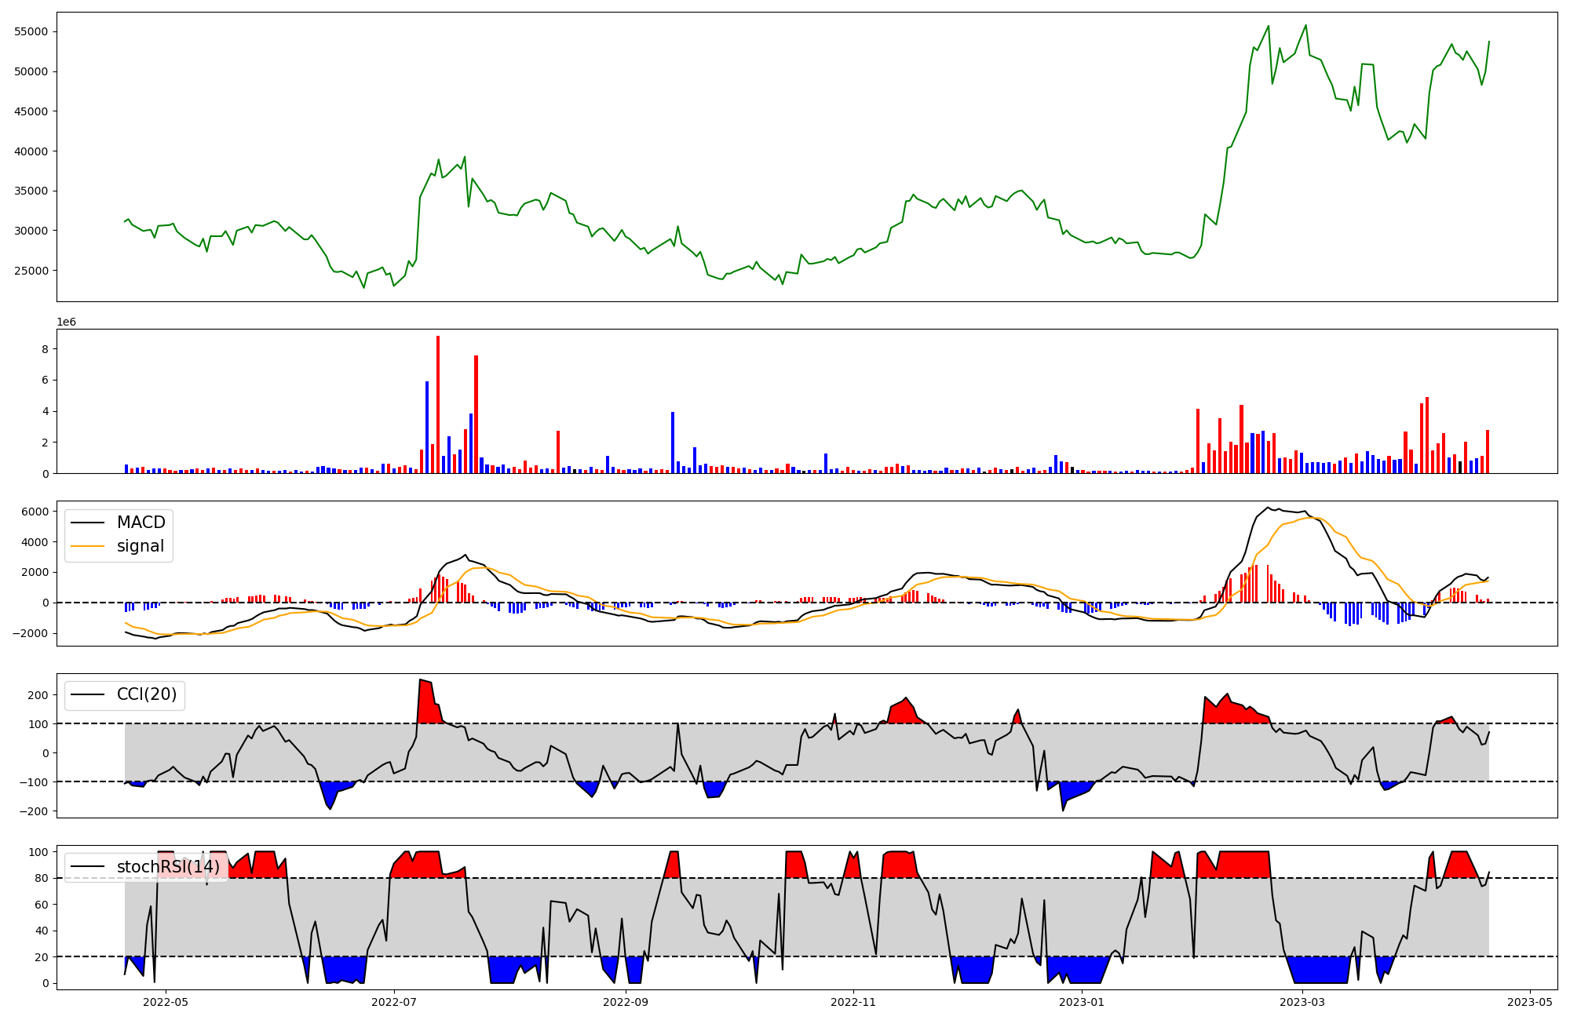Screen dimensions: 1570x1020
Task: Click the 40 tick on stochRSI axis
Action: click(42, 931)
